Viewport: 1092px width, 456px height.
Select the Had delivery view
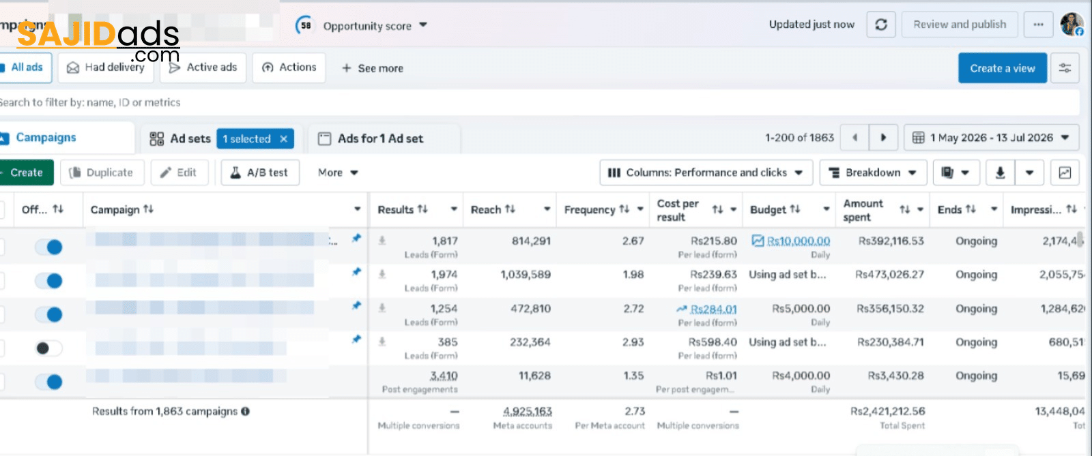(x=106, y=67)
